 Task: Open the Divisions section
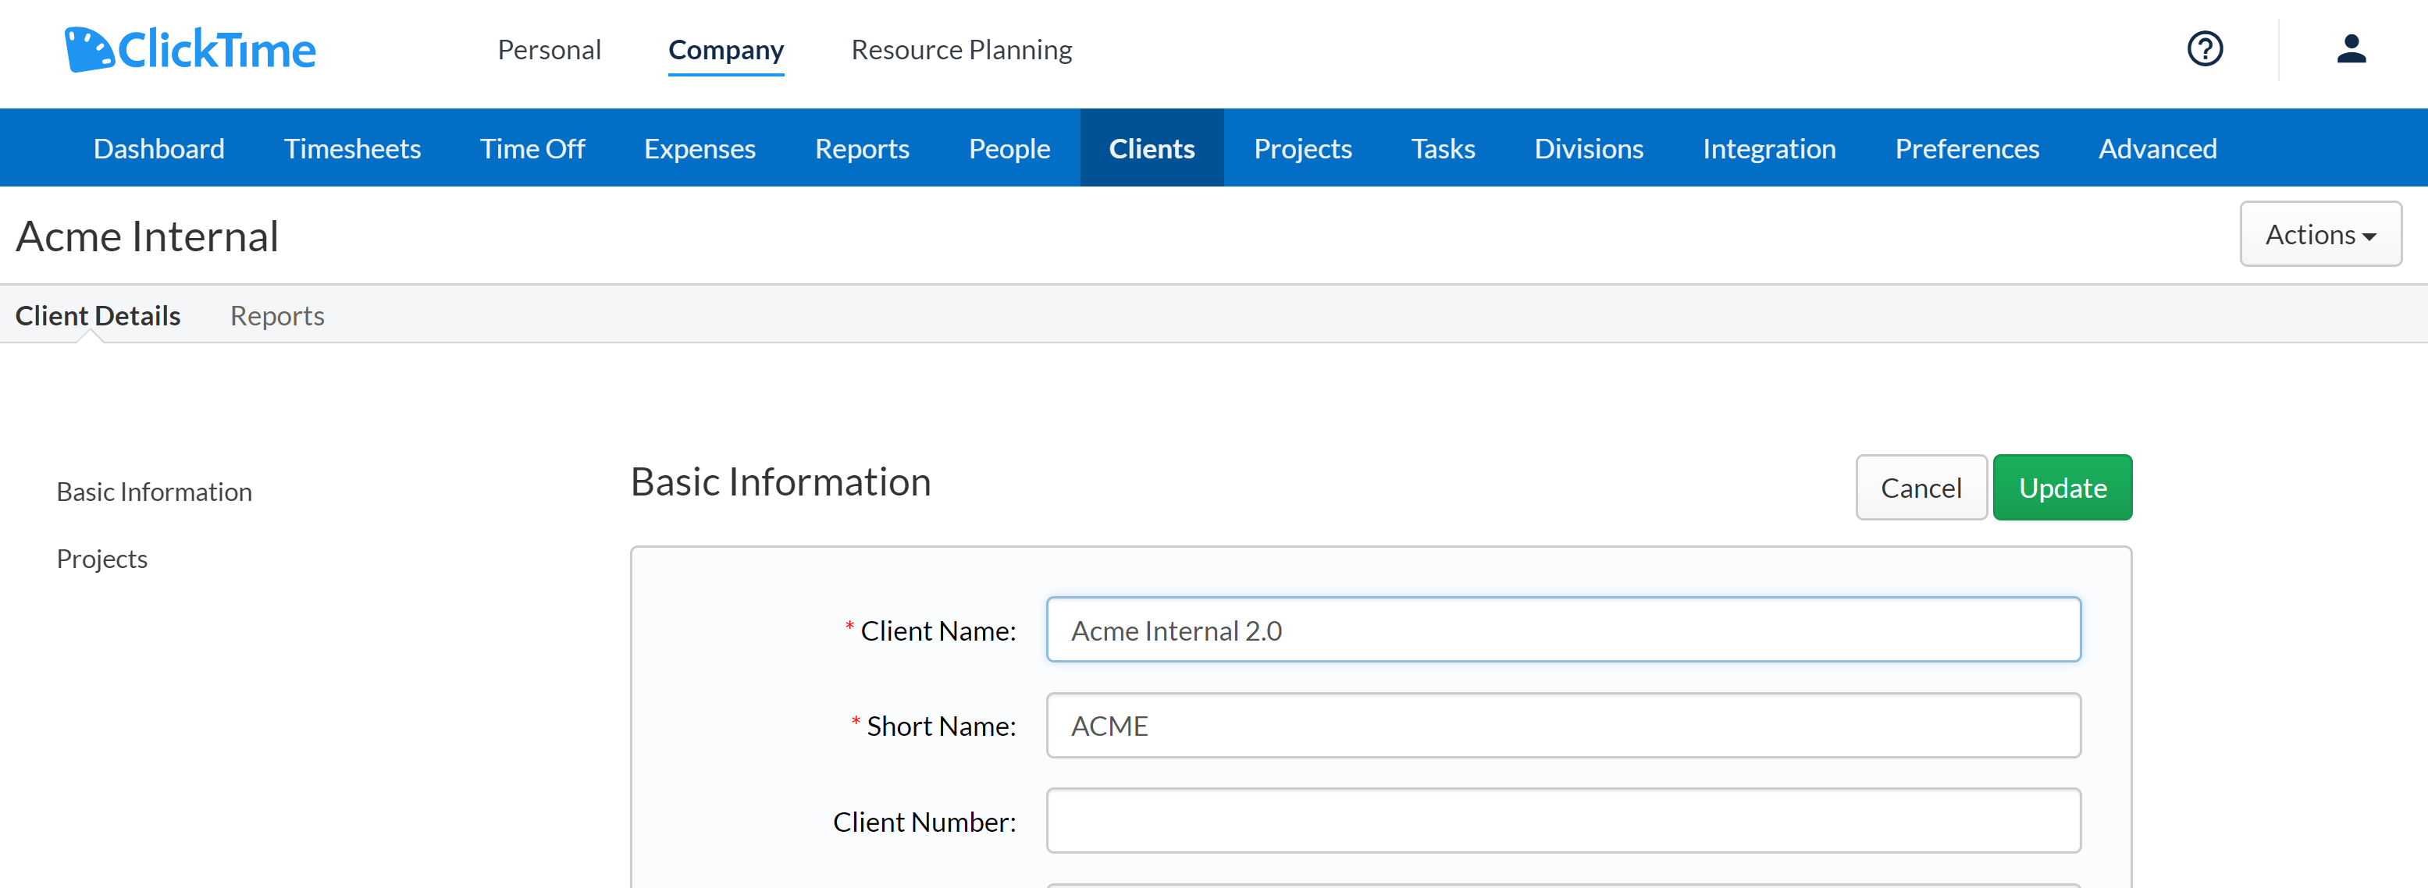(x=1588, y=147)
